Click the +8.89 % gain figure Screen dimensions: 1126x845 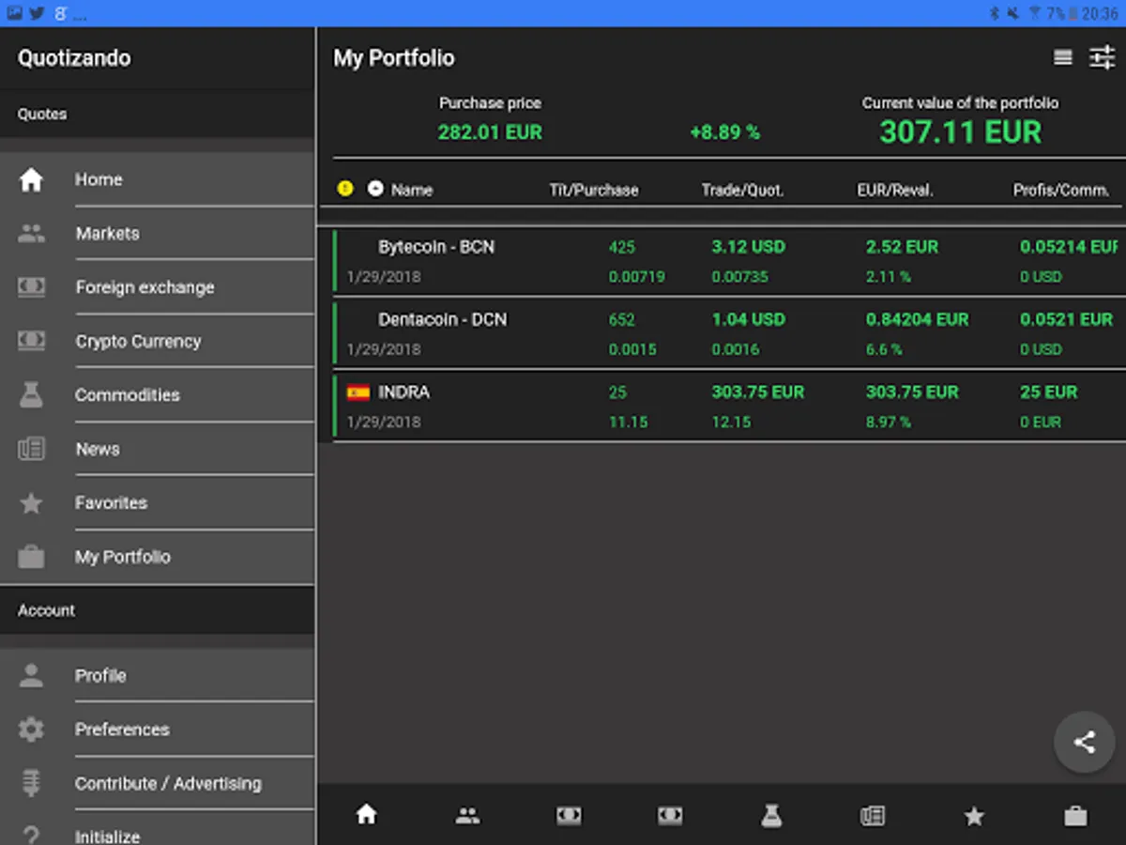(x=724, y=133)
